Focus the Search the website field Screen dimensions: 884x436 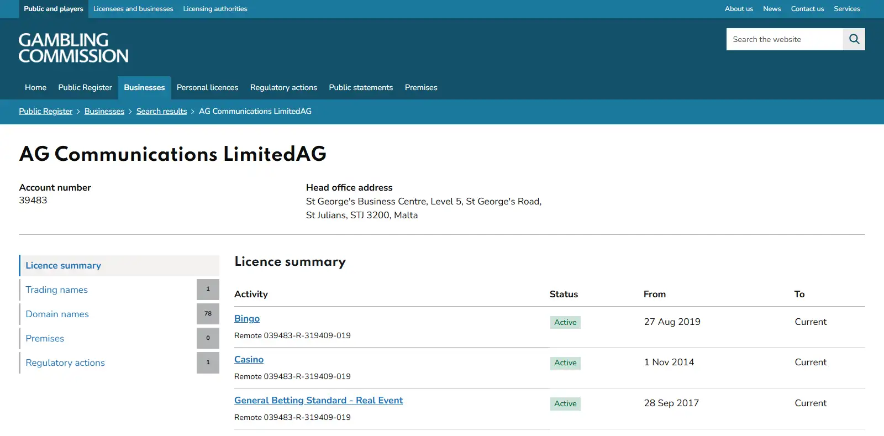click(785, 39)
